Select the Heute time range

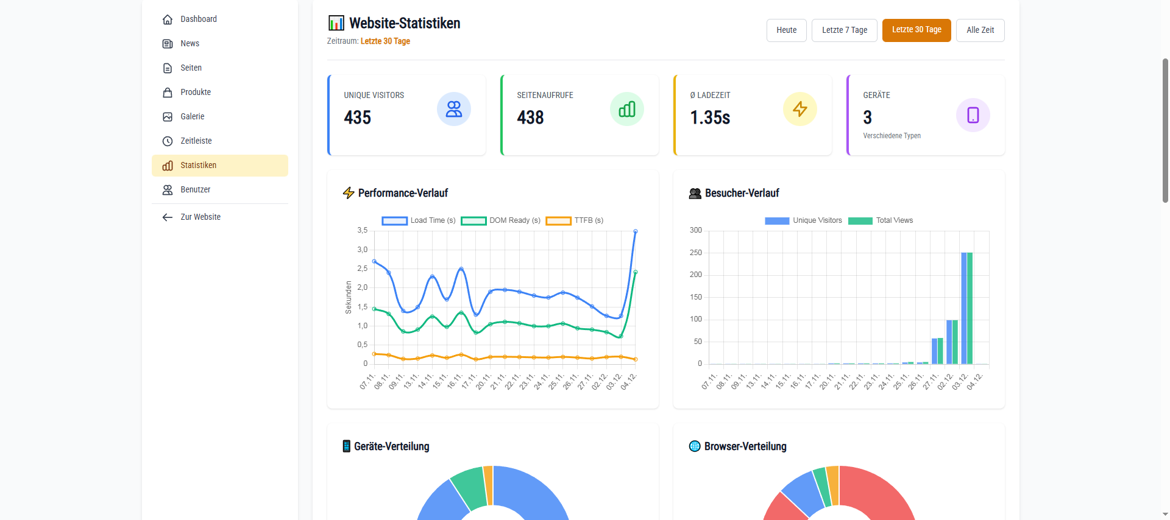[786, 30]
